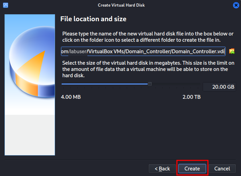This screenshot has height=176, width=241.
Task: Click the VirtualBox icon in the title bar
Action: click(6, 5)
